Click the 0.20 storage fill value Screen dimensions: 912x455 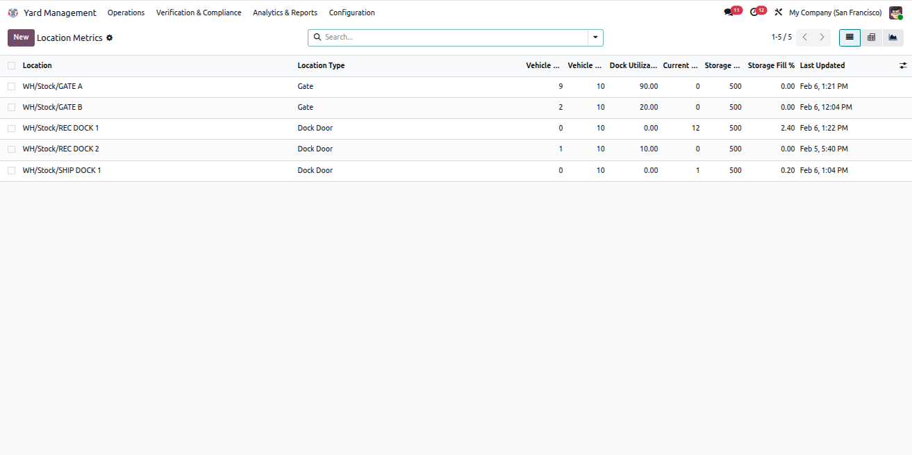(x=788, y=171)
